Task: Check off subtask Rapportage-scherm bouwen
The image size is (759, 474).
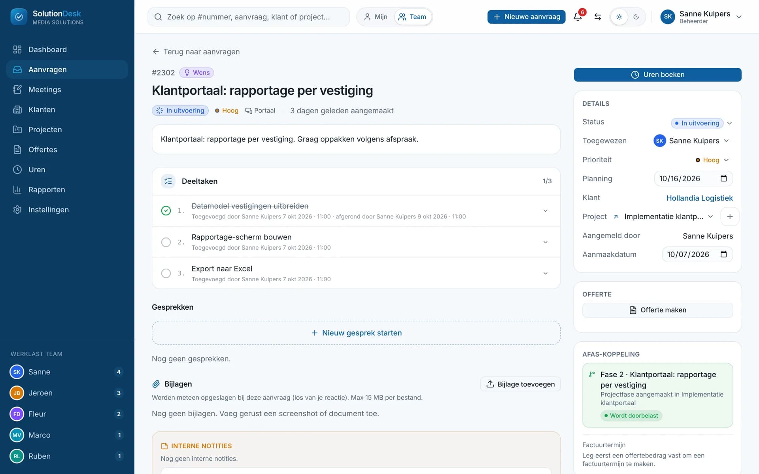Action: pyautogui.click(x=166, y=242)
